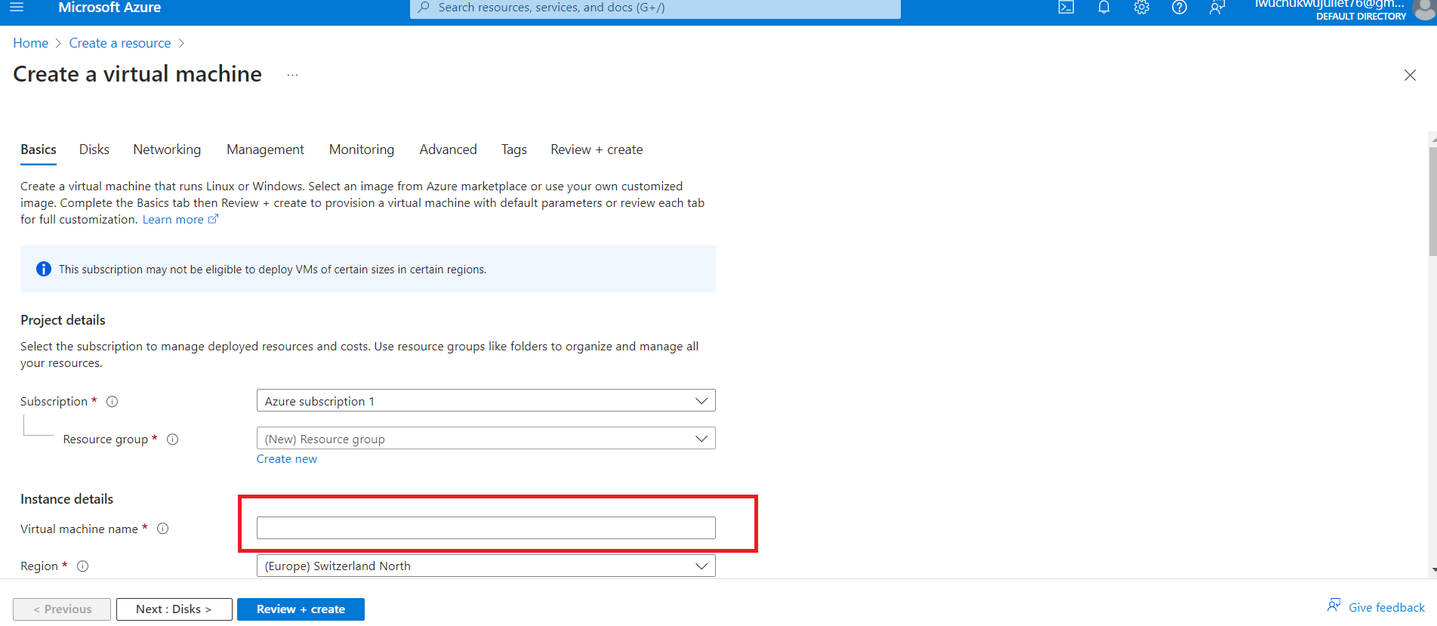Screen dimensions: 1437x626
Task: Open the portal settings gear
Action: [1142, 8]
